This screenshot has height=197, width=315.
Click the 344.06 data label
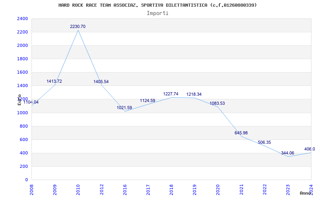pos(288,153)
